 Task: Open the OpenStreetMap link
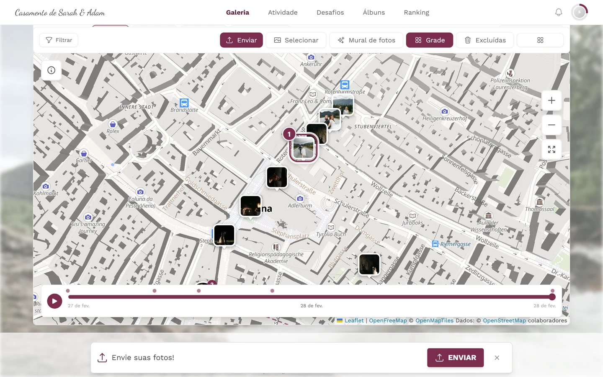pyautogui.click(x=504, y=320)
